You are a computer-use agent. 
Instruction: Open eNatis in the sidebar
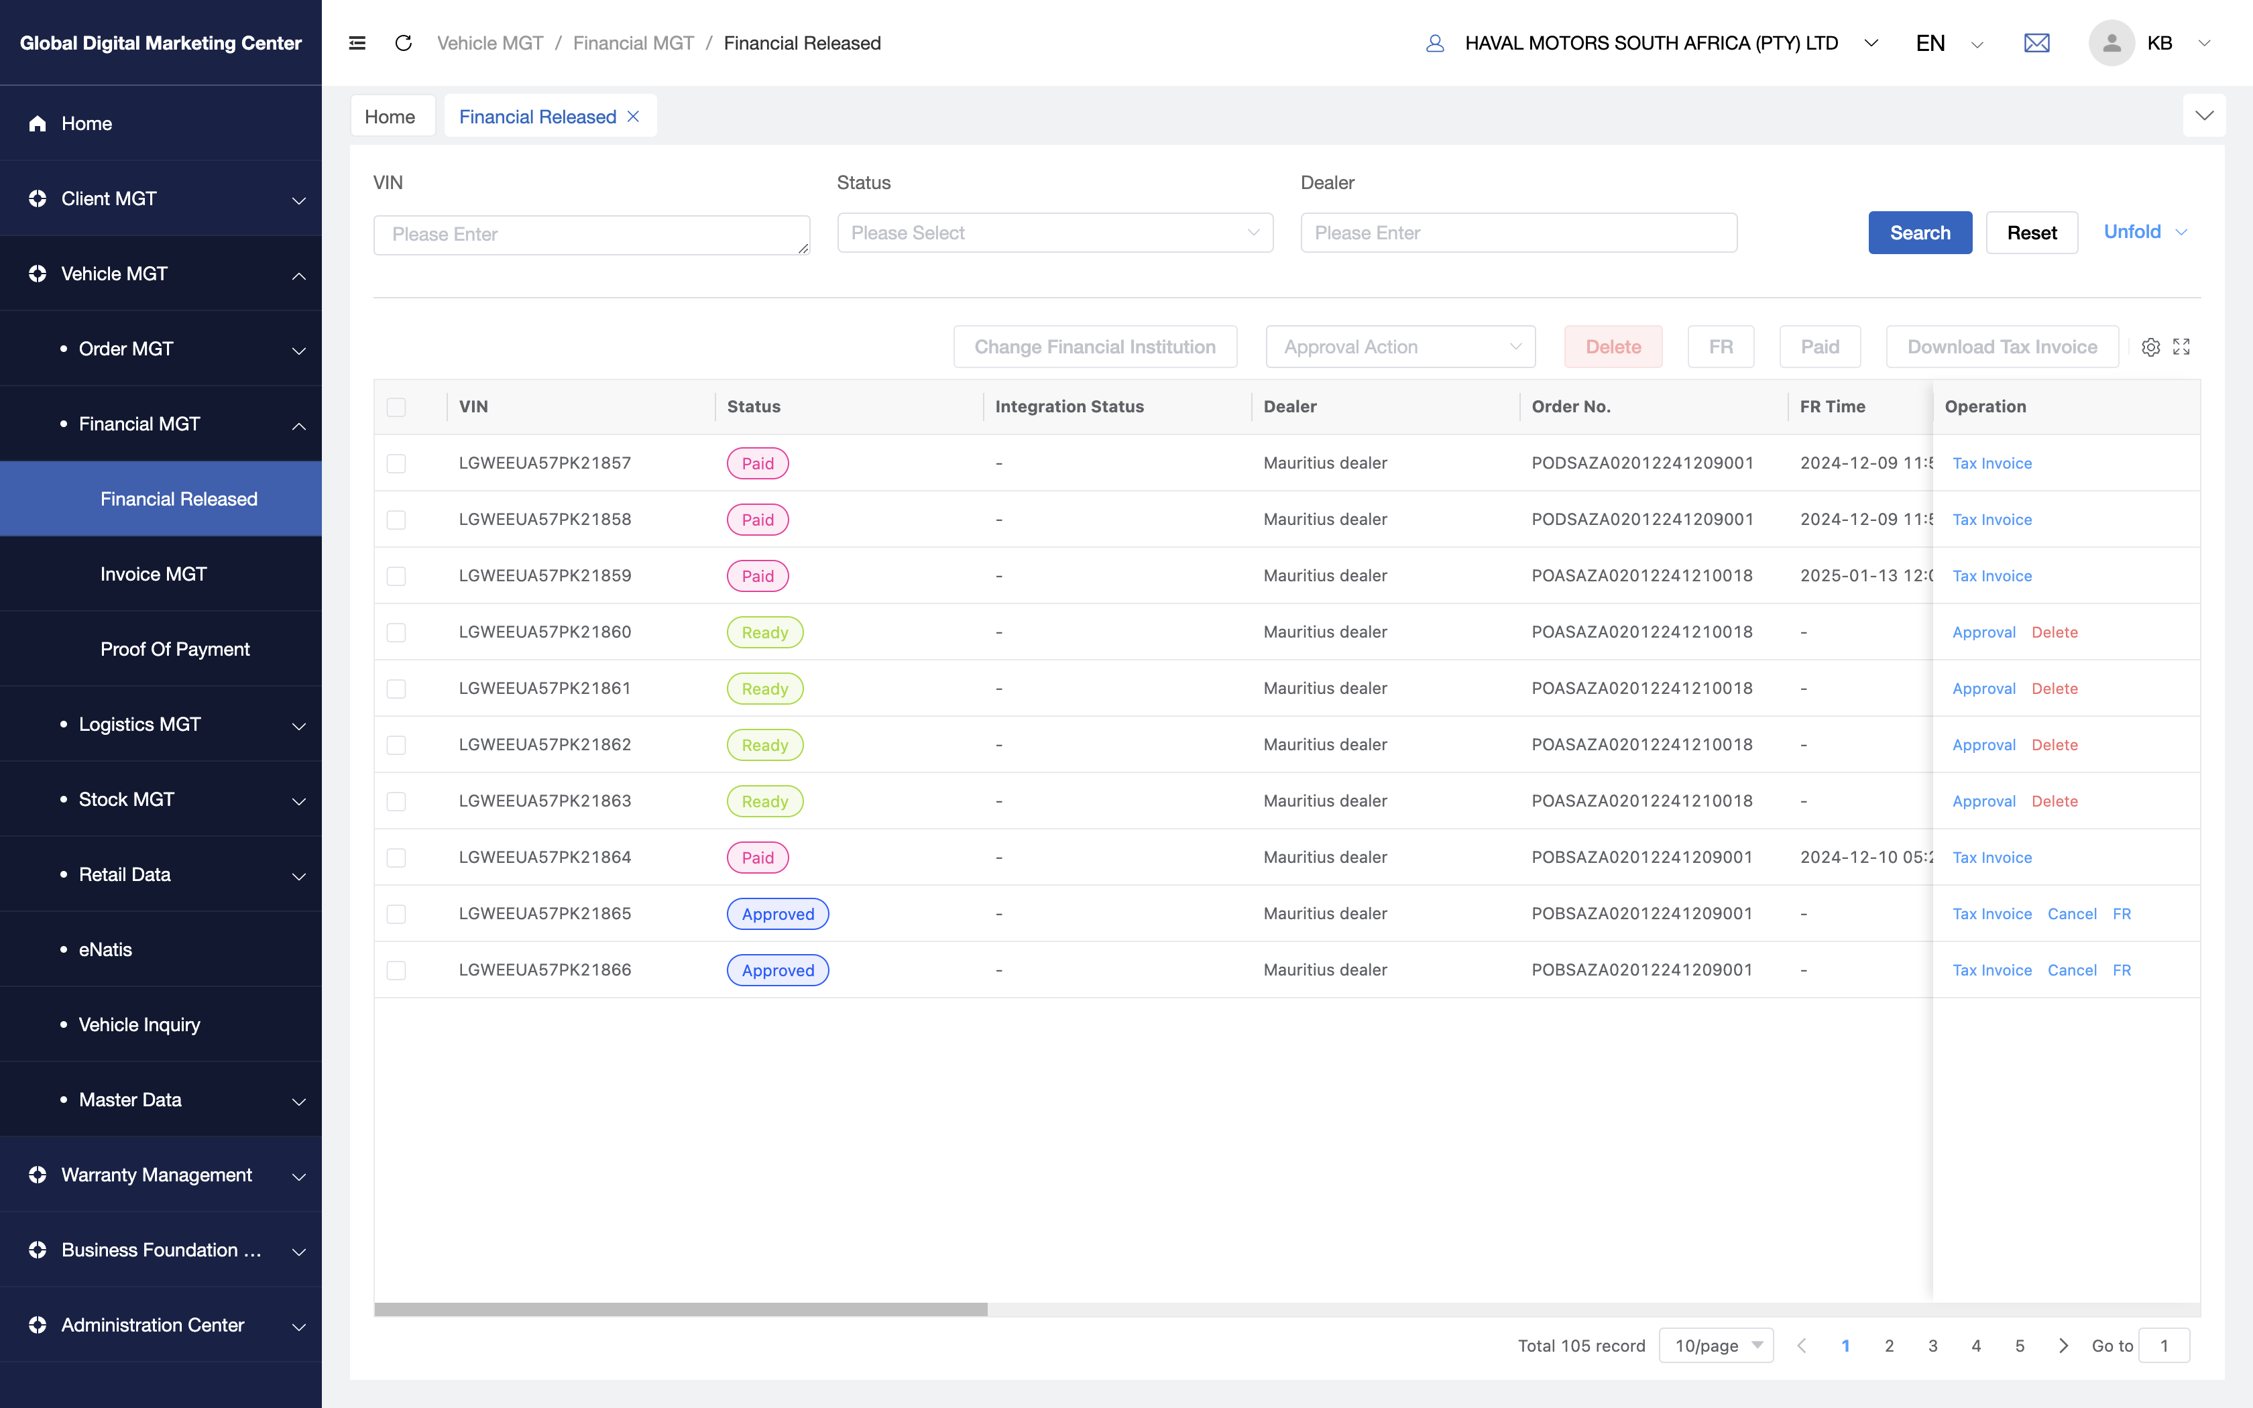click(161, 949)
